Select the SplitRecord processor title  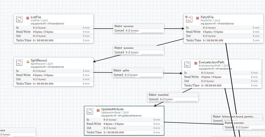39,60
